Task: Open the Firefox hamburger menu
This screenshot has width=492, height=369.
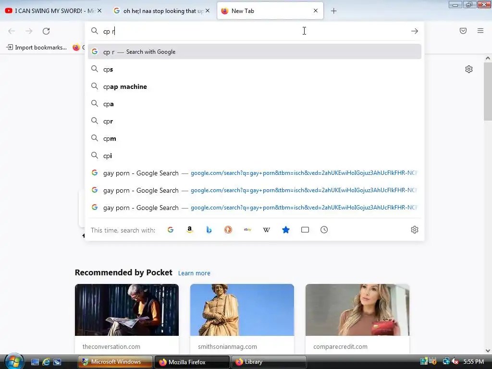Action: [x=480, y=31]
